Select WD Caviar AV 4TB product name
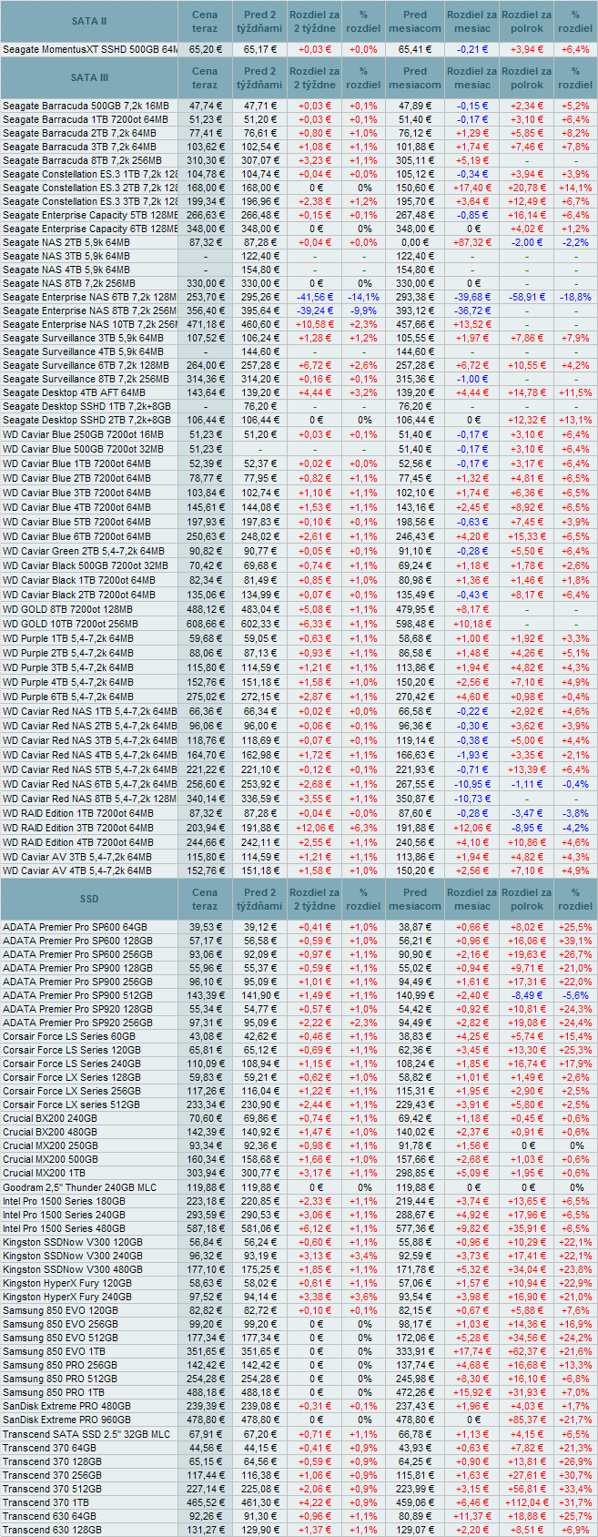Screen dimensions: 598x1537 (77, 870)
